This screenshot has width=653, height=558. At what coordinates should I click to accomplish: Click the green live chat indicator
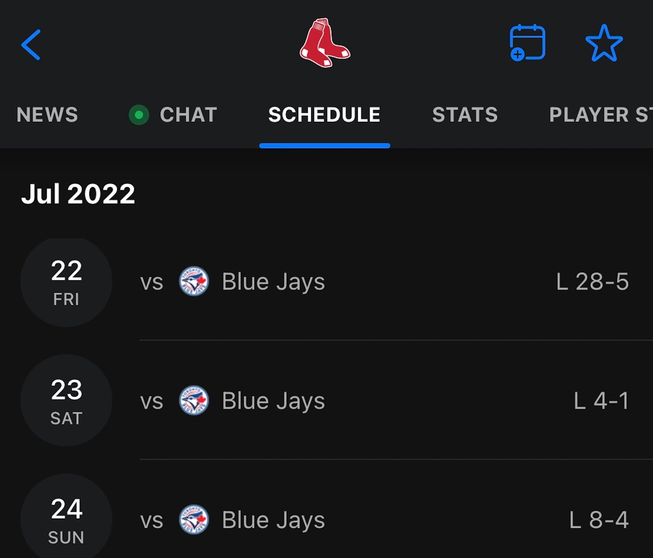(x=139, y=115)
